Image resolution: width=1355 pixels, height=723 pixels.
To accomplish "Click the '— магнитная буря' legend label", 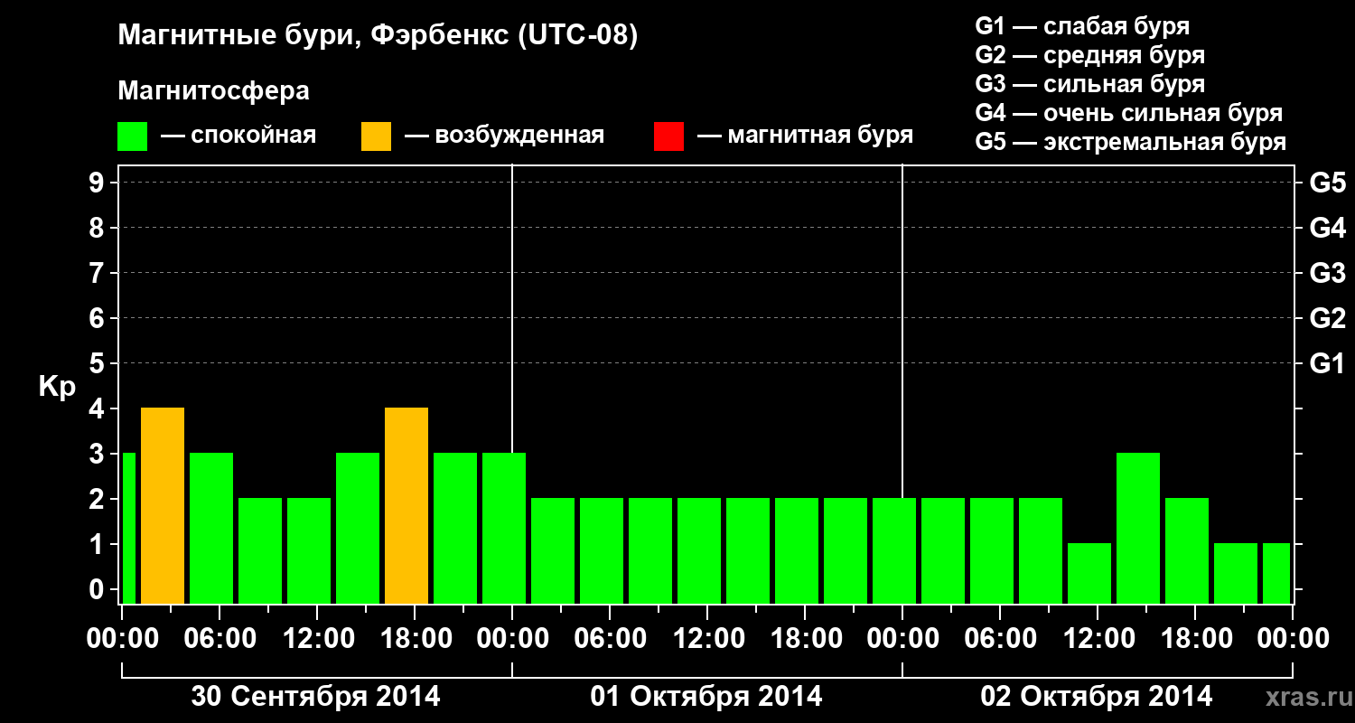I will (x=805, y=136).
